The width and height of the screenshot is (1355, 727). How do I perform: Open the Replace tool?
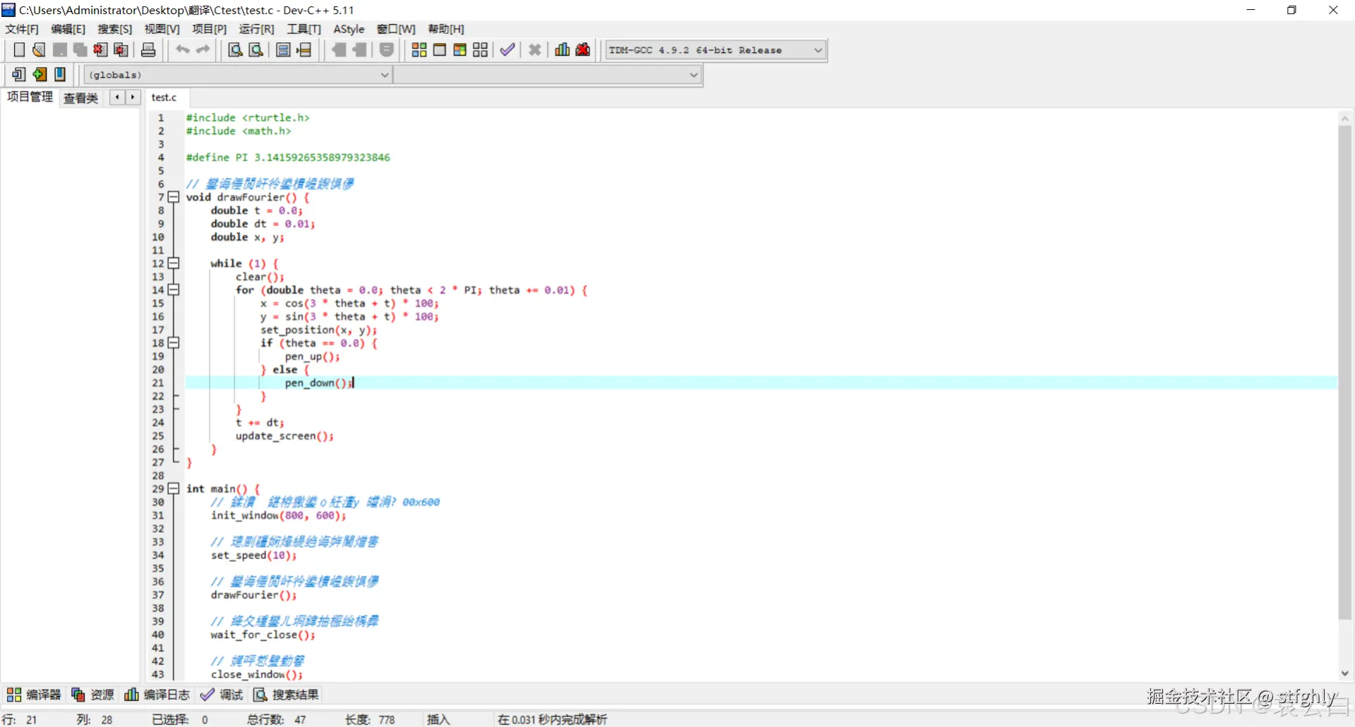pos(256,50)
